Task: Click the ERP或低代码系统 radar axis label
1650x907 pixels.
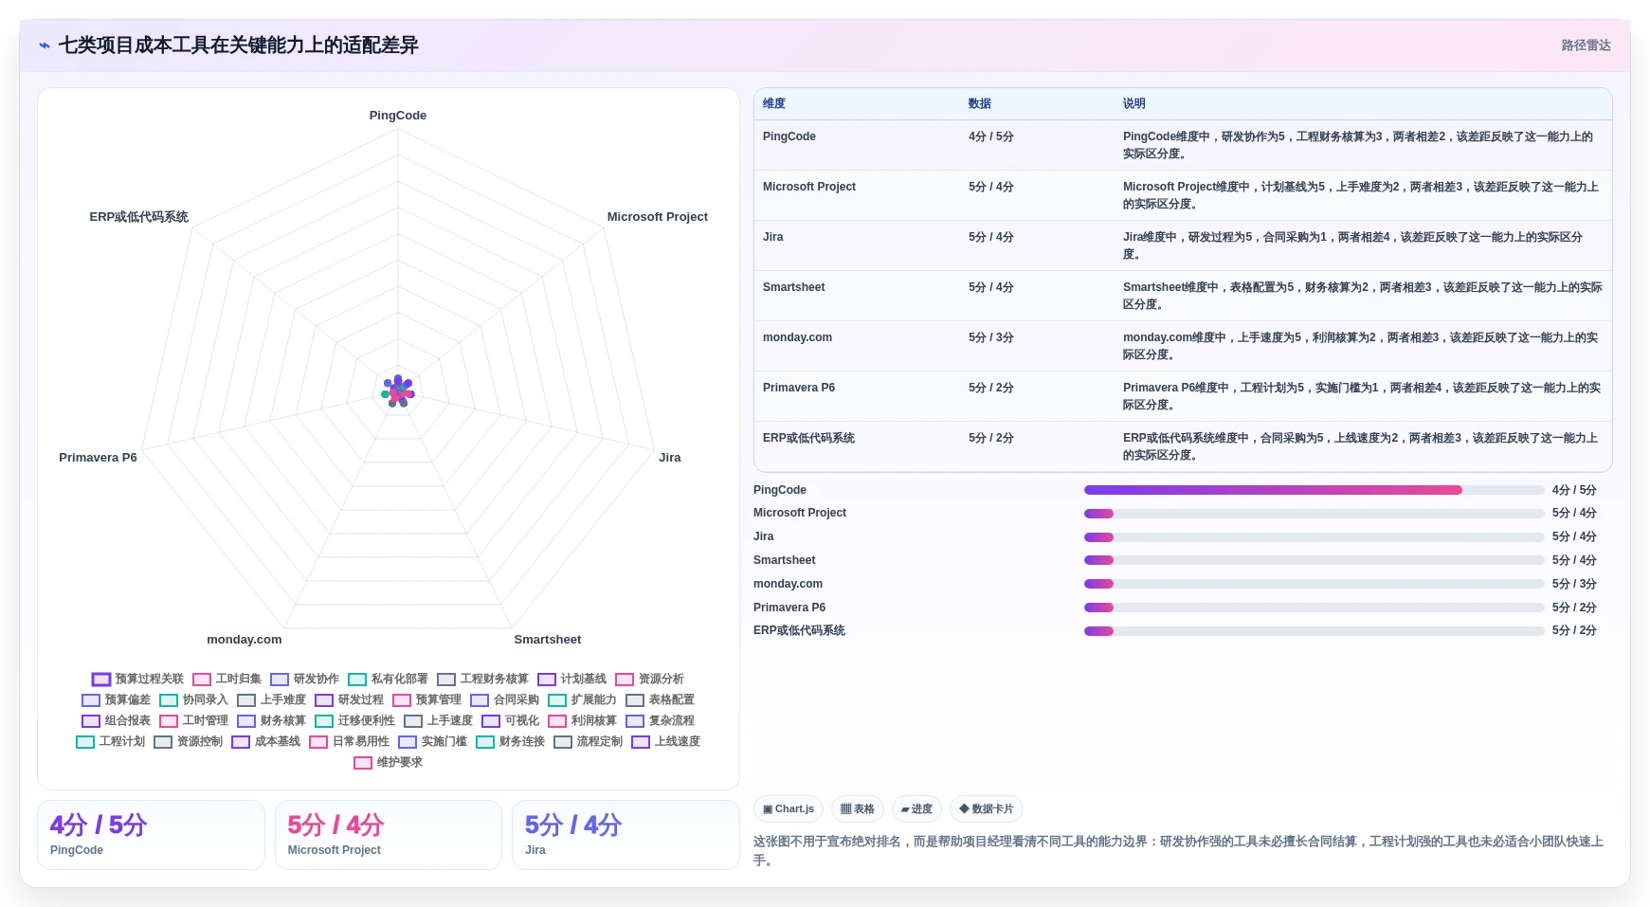Action: pos(138,217)
